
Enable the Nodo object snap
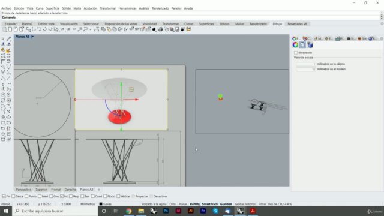(105, 196)
